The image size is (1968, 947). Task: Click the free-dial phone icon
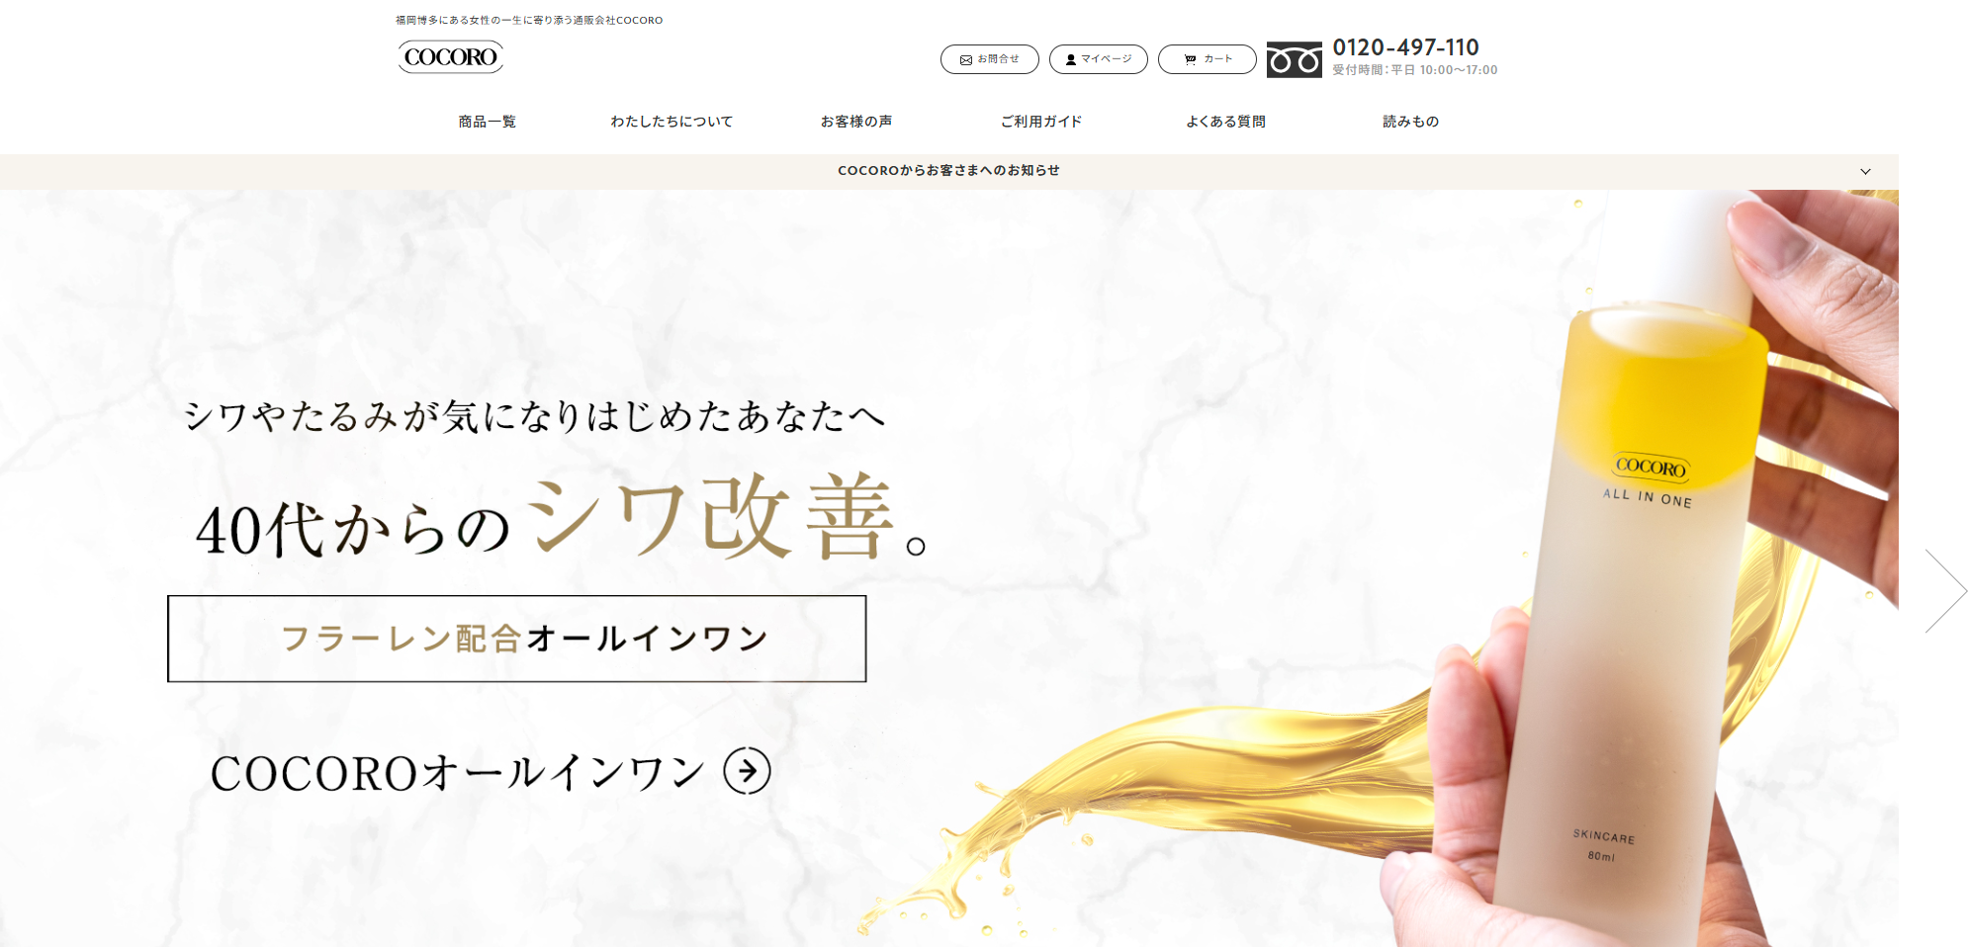click(1295, 60)
